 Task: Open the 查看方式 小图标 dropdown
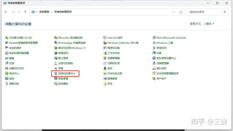[209, 24]
